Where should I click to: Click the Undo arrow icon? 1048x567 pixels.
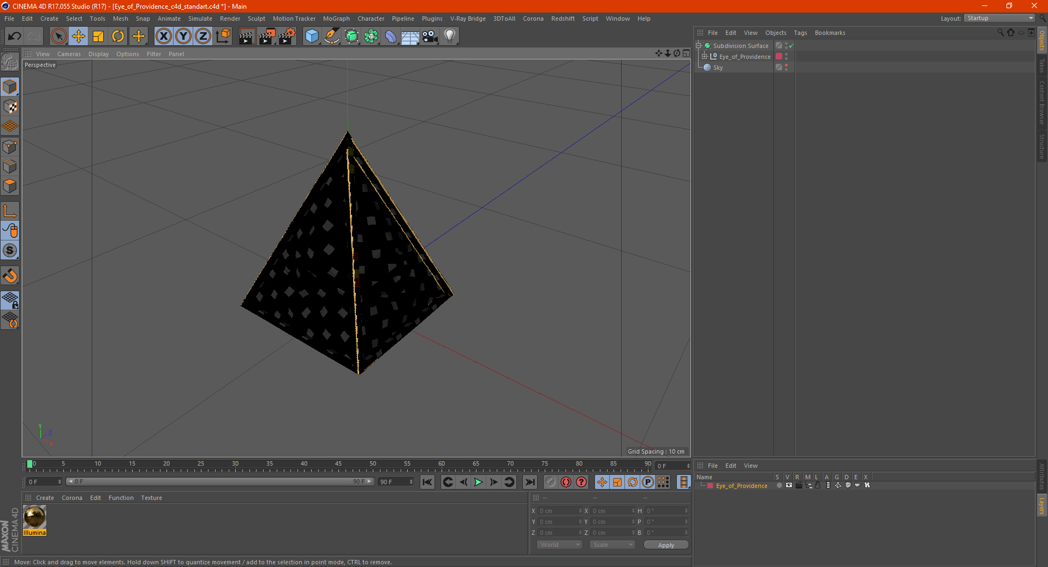[14, 37]
